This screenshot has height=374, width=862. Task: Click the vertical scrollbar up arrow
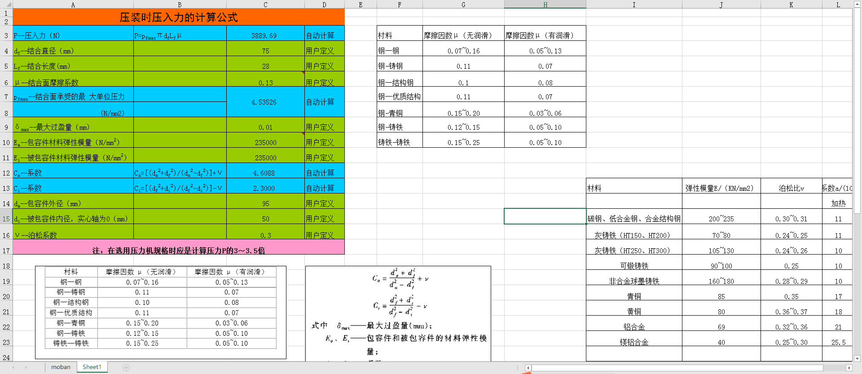pos(857,4)
